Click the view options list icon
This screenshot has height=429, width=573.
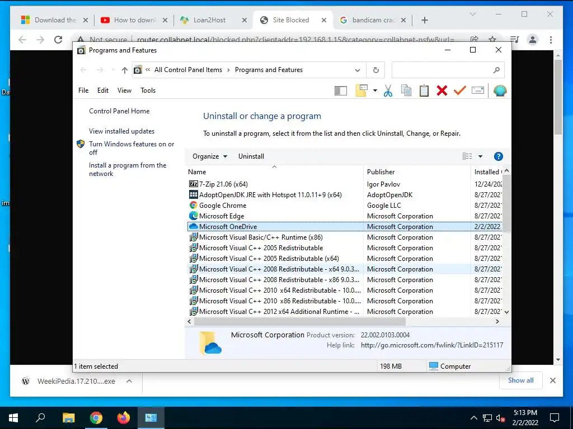click(467, 156)
